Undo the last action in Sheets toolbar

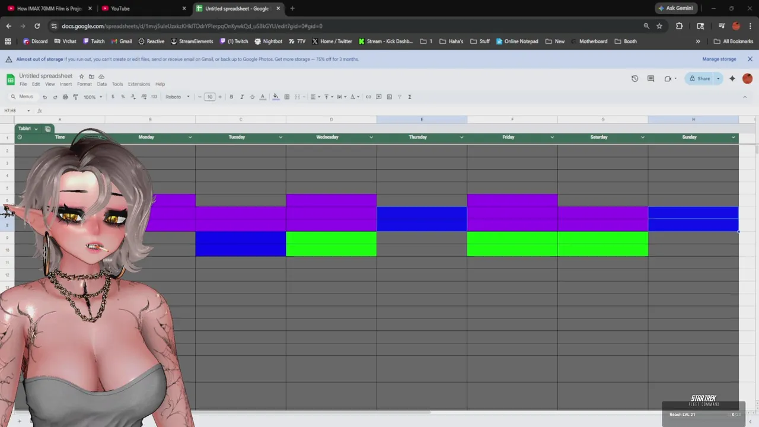coord(44,97)
